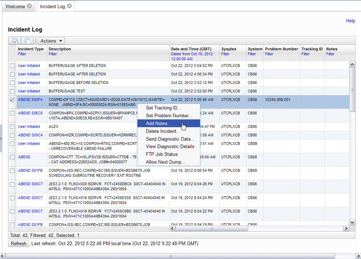Open the Help link

(x=350, y=21)
